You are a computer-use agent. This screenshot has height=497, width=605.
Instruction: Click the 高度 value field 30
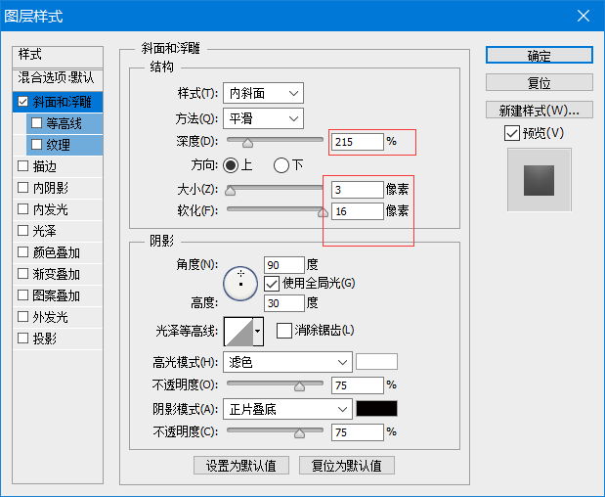pyautogui.click(x=284, y=303)
